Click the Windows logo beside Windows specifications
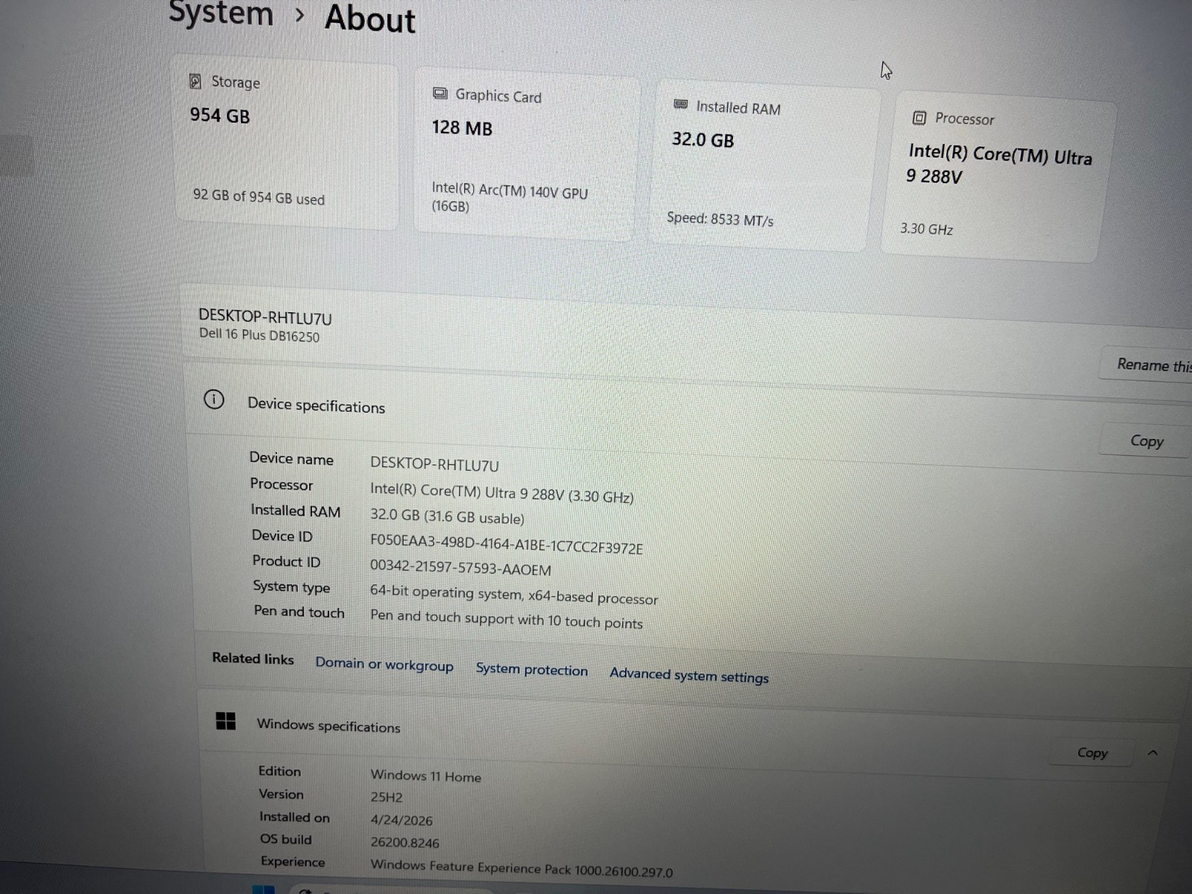 [x=226, y=720]
